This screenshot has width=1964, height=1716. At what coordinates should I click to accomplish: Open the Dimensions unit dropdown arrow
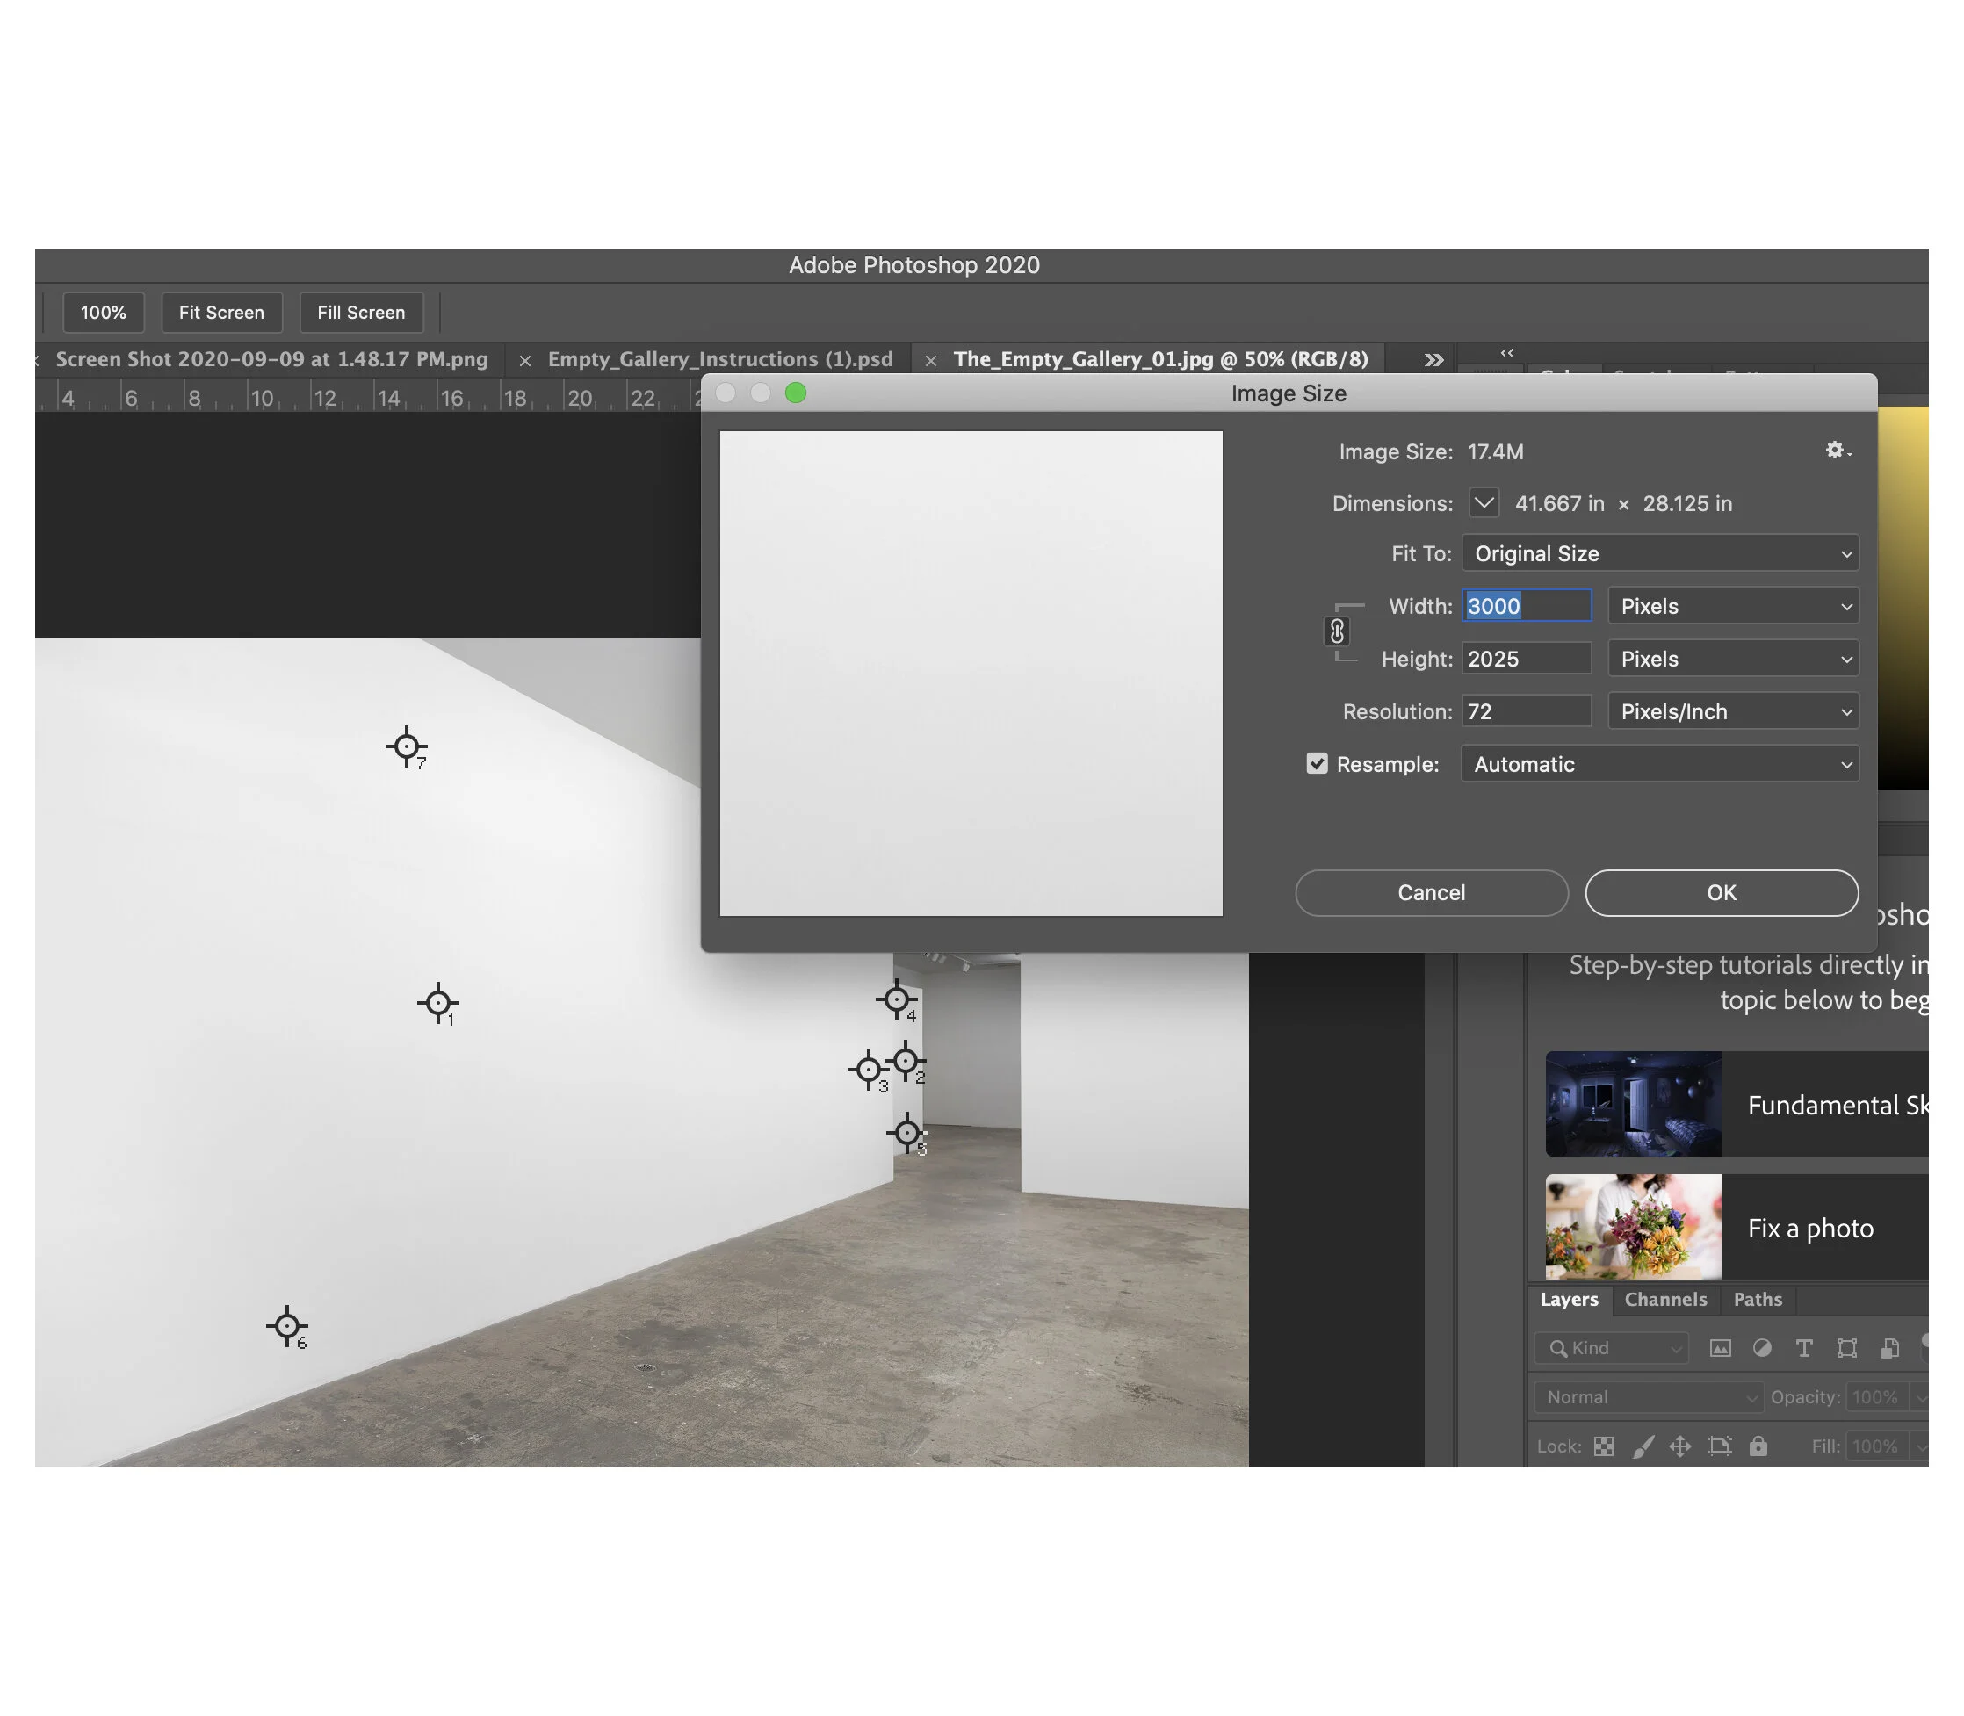(1484, 501)
